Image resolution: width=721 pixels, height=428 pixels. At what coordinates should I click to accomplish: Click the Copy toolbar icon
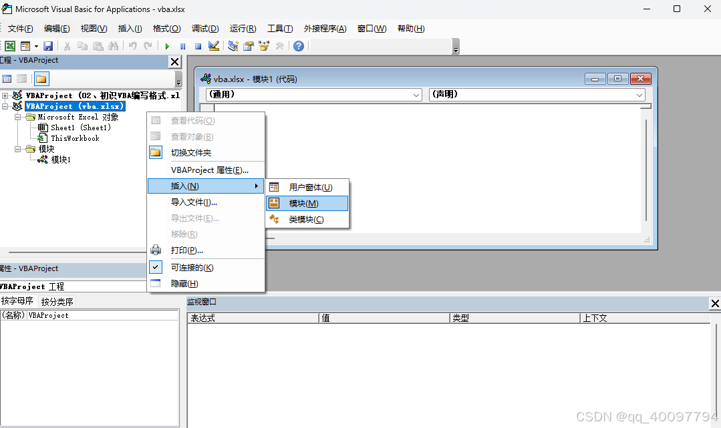coord(82,46)
